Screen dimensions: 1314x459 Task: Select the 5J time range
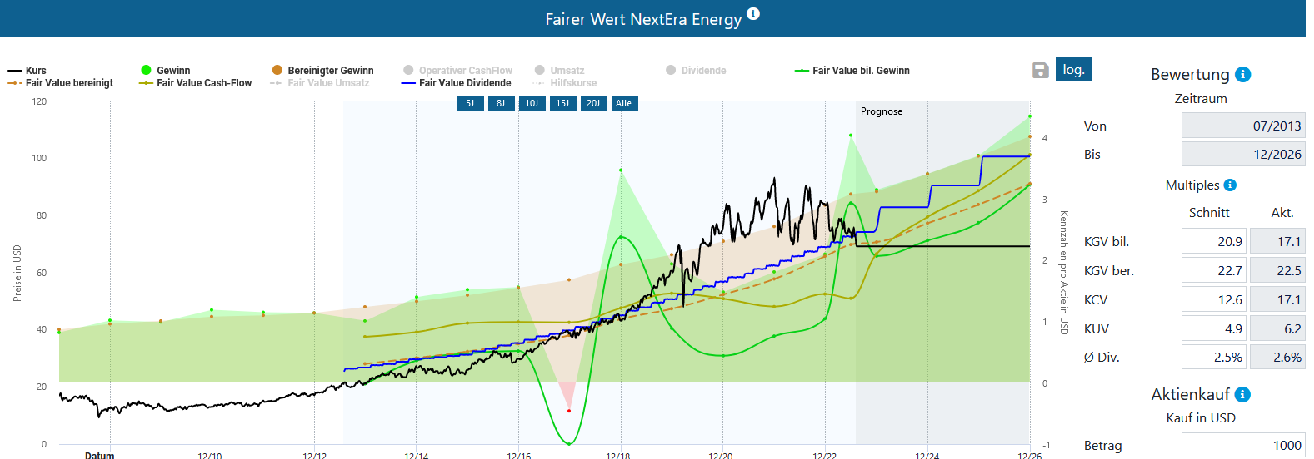[470, 103]
